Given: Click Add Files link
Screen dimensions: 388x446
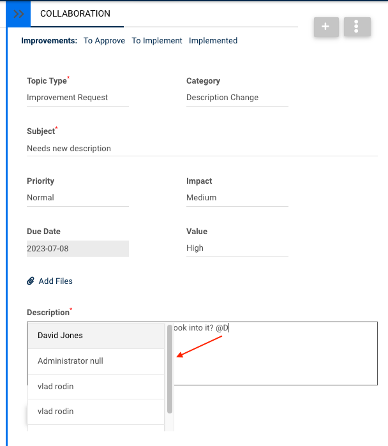Looking at the screenshot, I should [56, 281].
